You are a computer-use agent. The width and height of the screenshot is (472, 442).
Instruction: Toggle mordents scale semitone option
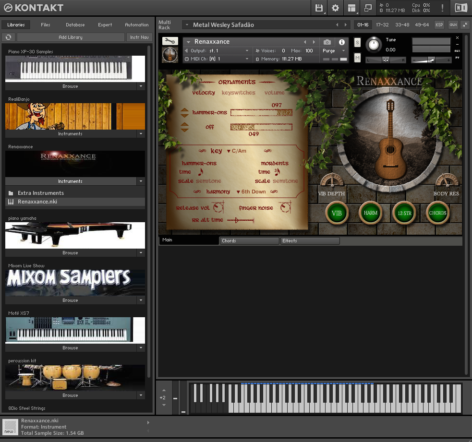pos(285,181)
